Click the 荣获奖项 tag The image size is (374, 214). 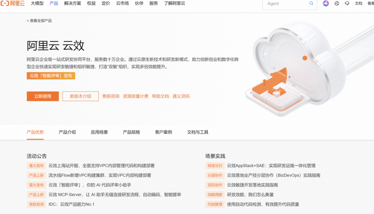point(36,204)
